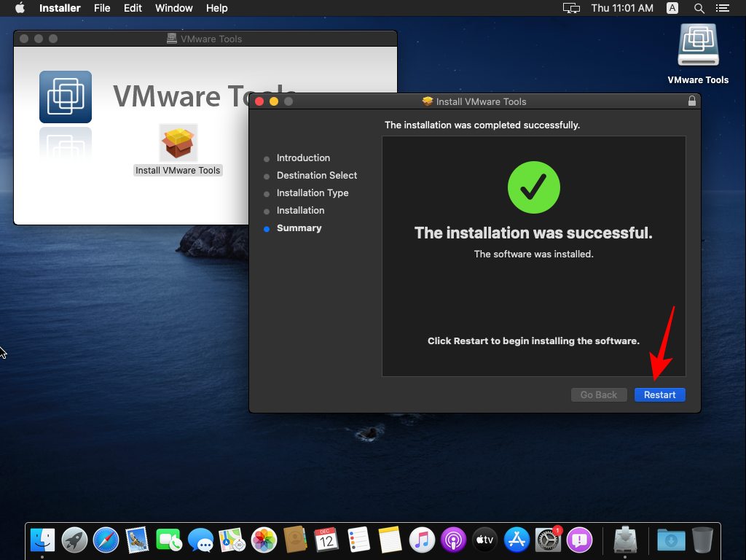Open the Window menu
746x560 pixels.
pos(173,8)
